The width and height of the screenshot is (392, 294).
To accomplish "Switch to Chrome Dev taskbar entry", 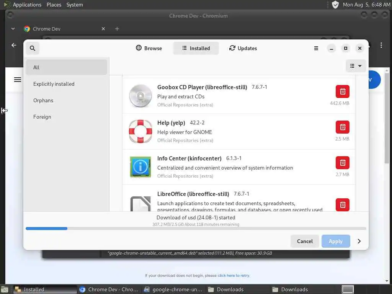I will pos(109,289).
